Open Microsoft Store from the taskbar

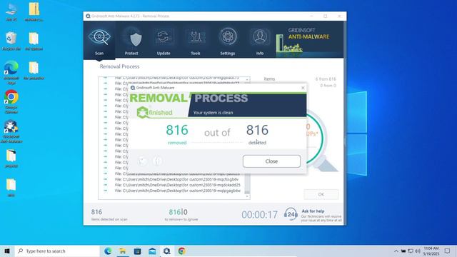click(137, 251)
